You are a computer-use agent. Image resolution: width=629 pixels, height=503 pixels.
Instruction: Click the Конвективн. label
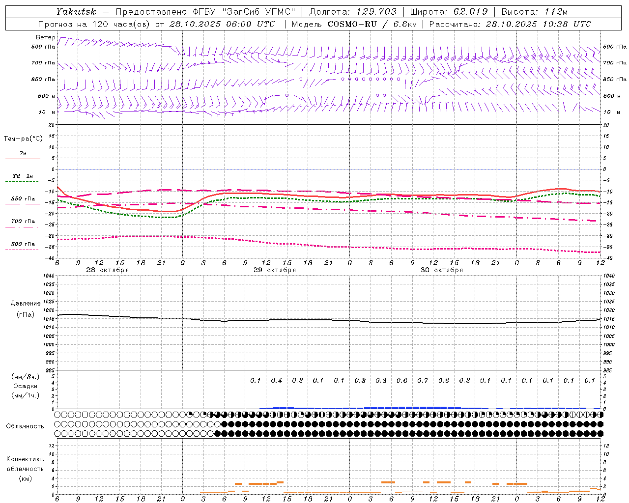coord(25,459)
